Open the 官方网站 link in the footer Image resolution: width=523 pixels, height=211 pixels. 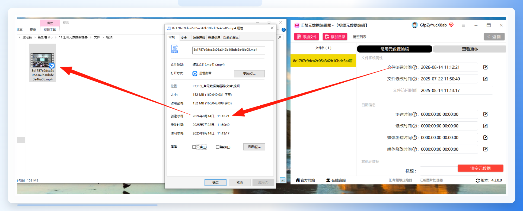point(305,180)
